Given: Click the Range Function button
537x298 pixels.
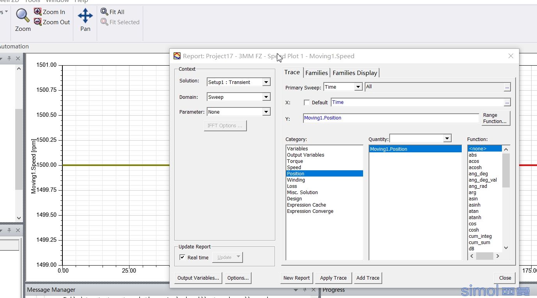Looking at the screenshot, I should coord(495,118).
